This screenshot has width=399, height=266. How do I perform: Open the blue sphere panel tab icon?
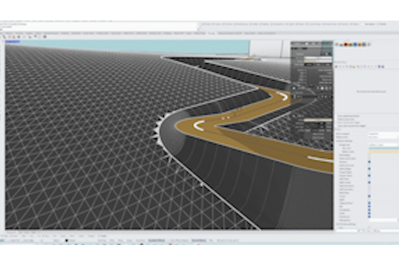(355, 44)
